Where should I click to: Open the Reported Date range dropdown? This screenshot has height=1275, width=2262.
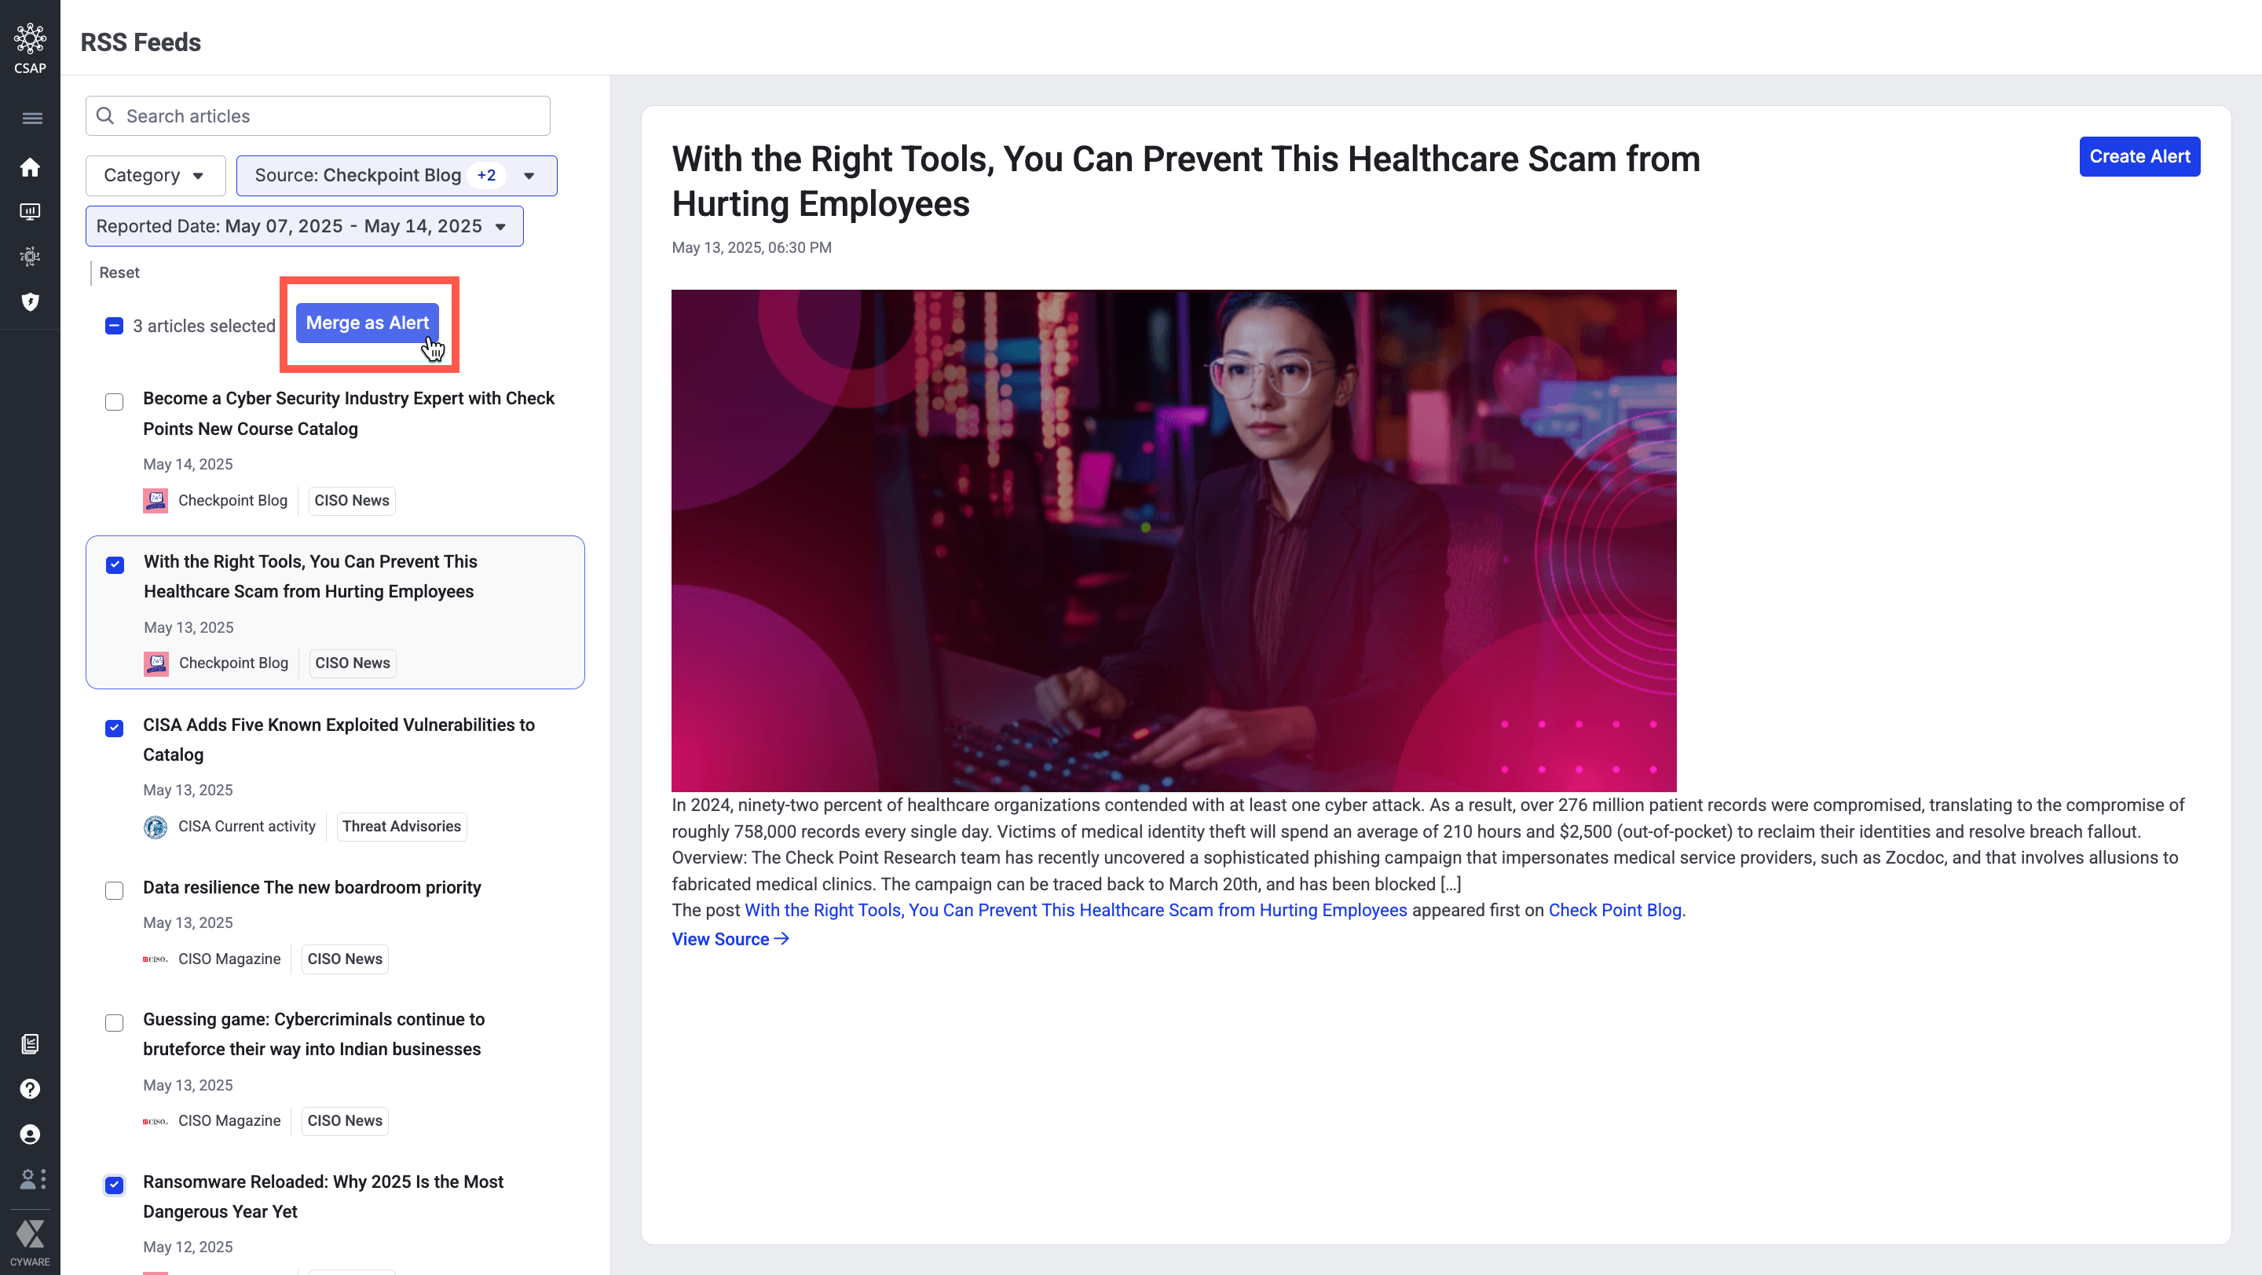[304, 226]
